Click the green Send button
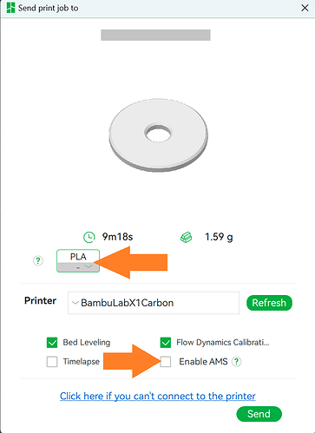 pos(259,414)
